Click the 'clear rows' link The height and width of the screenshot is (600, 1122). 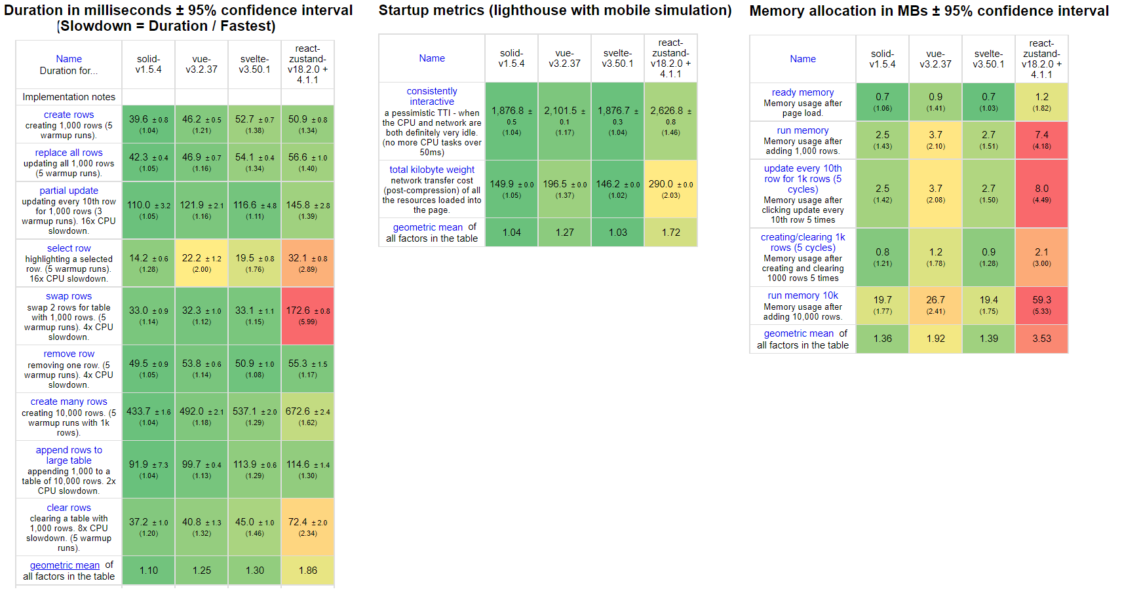[69, 508]
